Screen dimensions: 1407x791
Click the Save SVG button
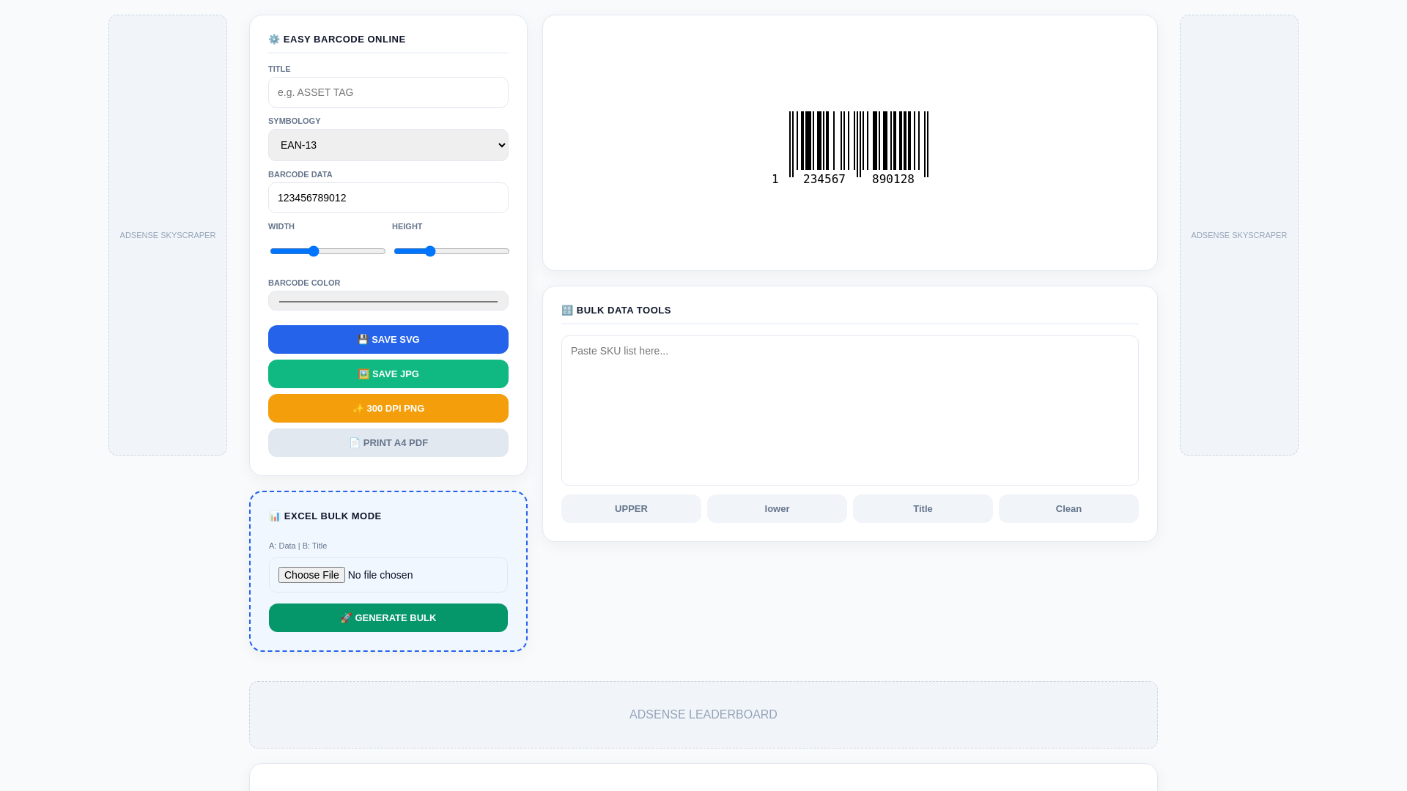coord(388,340)
